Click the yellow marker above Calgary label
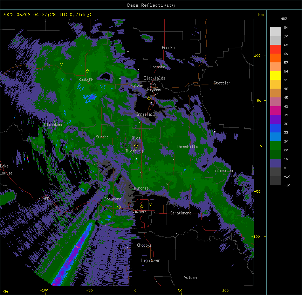This screenshot has height=295, width=302. click(x=142, y=206)
